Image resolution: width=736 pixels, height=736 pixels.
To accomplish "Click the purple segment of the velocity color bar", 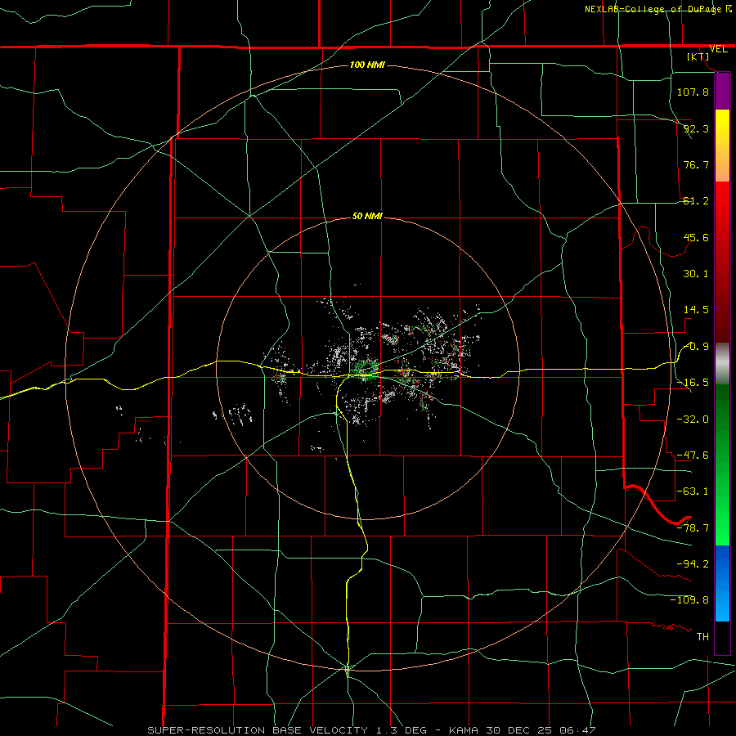I will (x=722, y=92).
